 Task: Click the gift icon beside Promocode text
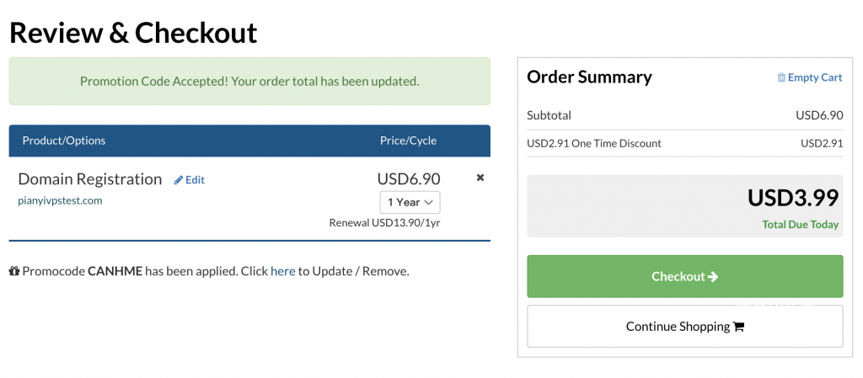(14, 271)
